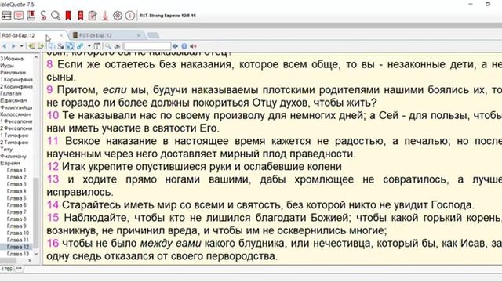The image size is (502, 282).
Task: Click book list scrollbar down arrow
Action: (x=36, y=254)
